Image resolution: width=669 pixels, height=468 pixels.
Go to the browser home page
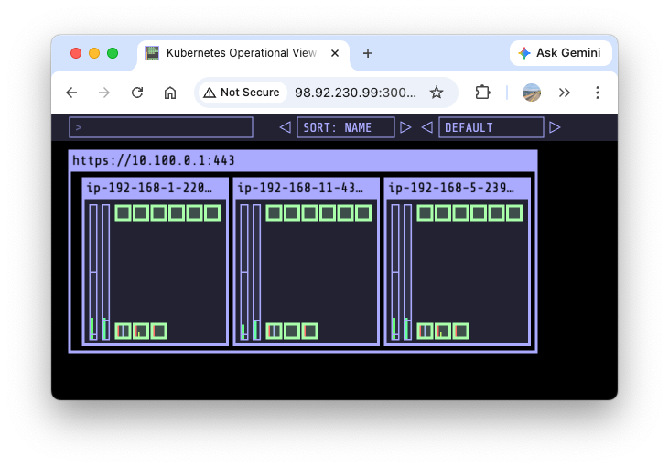click(170, 93)
